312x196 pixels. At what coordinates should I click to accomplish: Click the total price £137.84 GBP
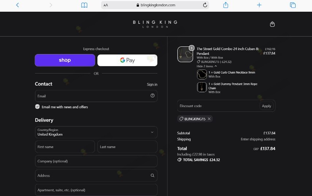click(x=267, y=148)
